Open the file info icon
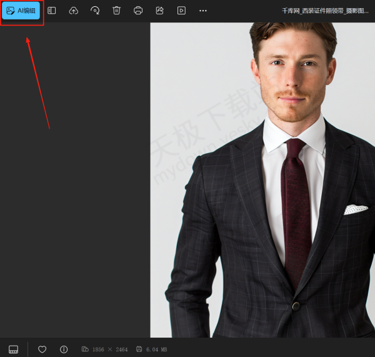 [x=64, y=349]
